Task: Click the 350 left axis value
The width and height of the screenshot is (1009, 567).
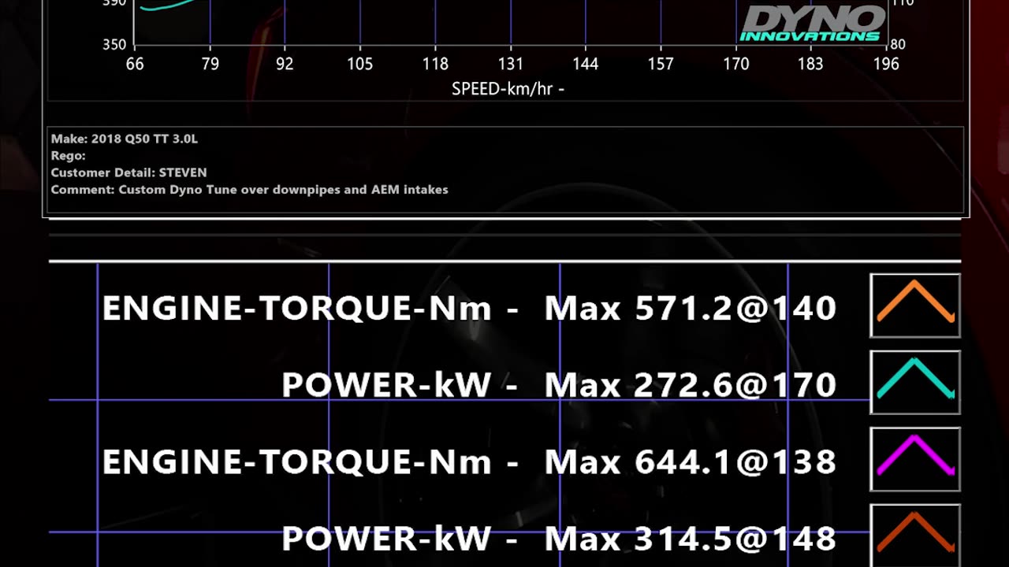Action: point(114,44)
